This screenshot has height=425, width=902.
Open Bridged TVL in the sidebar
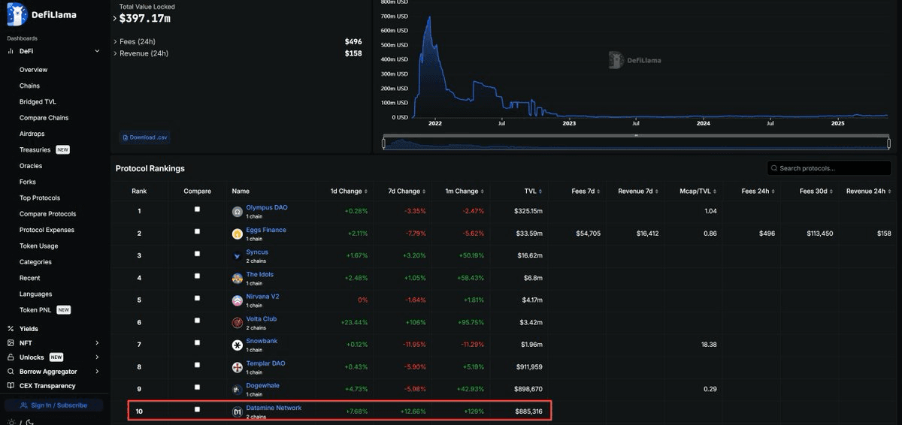[x=38, y=102]
